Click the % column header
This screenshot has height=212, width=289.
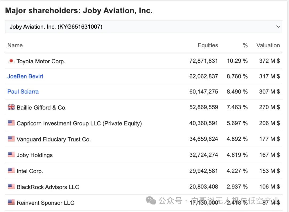click(245, 45)
